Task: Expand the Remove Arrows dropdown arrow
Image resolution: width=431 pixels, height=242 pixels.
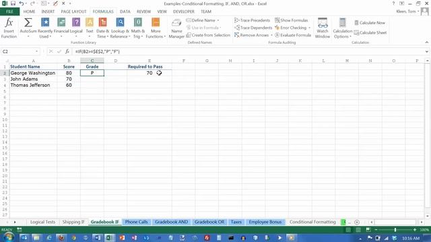Action: (x=271, y=35)
